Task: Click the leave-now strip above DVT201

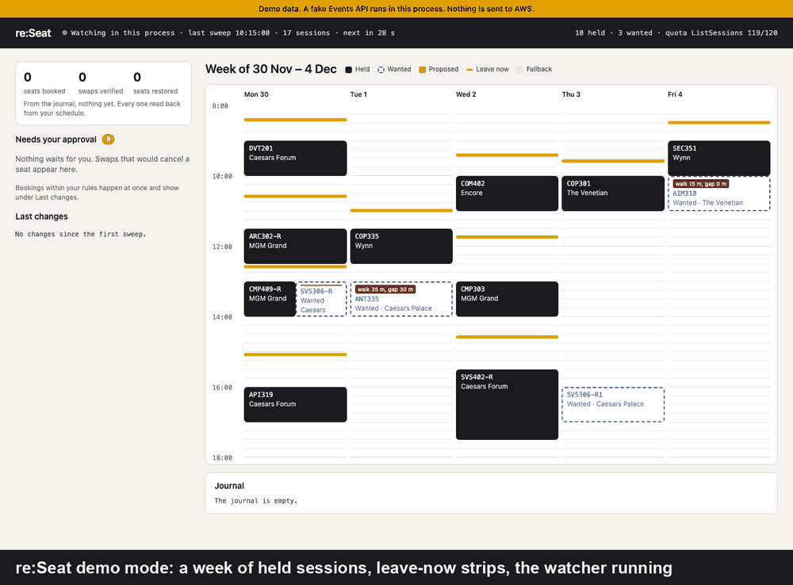Action: (295, 120)
